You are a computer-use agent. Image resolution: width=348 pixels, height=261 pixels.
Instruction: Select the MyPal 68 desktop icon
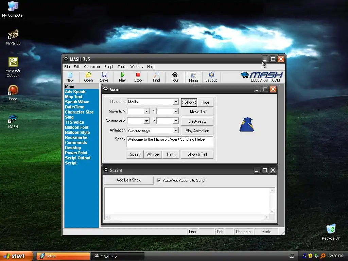click(x=13, y=37)
